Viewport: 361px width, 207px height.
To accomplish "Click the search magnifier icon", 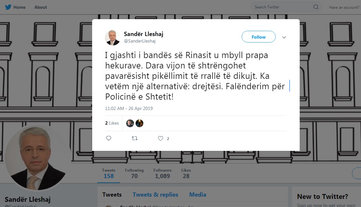I will (x=316, y=7).
